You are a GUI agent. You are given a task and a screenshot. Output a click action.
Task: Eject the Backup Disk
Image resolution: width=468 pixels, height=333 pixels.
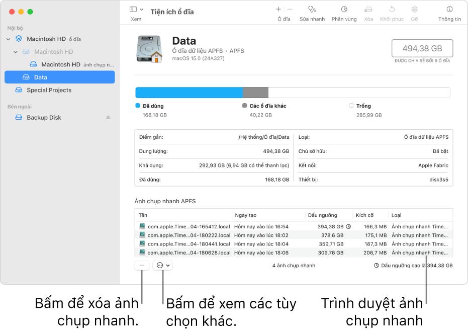click(x=108, y=118)
